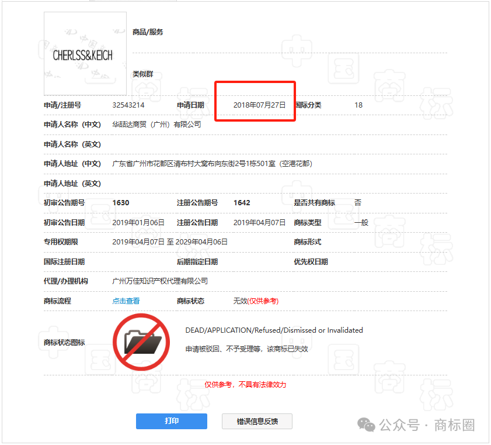Click the 商标流程 label
This screenshot has width=491, height=445.
pyautogui.click(x=57, y=301)
